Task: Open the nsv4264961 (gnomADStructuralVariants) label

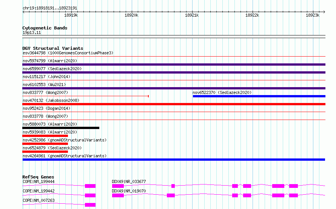Action: 65,156
